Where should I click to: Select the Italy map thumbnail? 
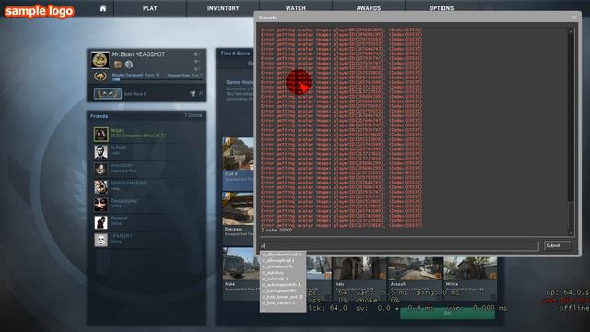(x=359, y=268)
